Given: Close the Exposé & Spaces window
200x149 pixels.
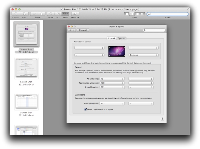Looking at the screenshot, I should tap(69, 26).
